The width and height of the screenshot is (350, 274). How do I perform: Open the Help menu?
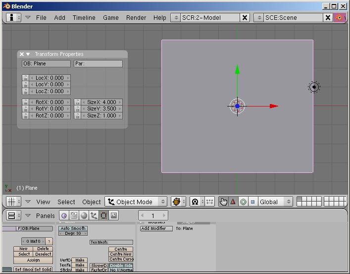pos(159,18)
